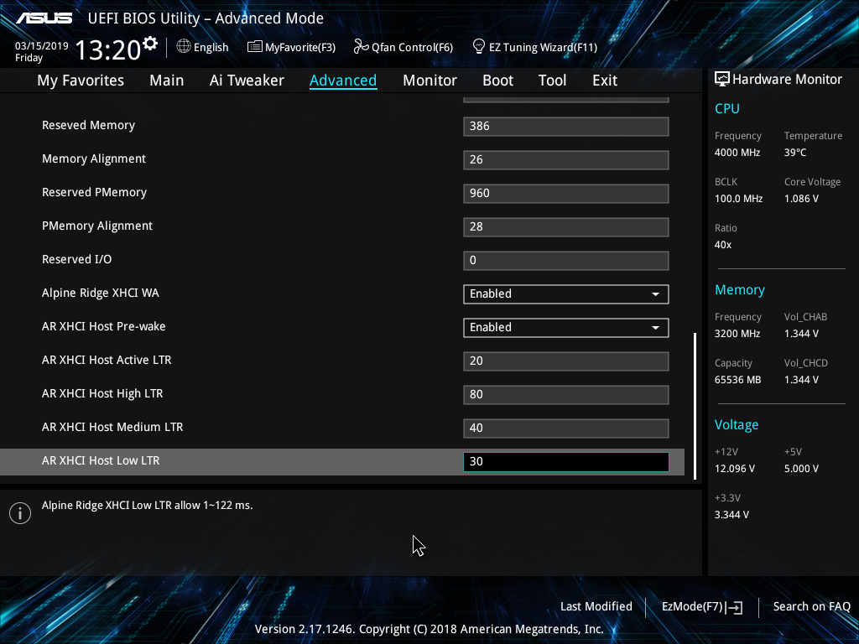Click memory capacity value 65536 MB
Viewport: 859px width, 644px height.
tap(737, 380)
